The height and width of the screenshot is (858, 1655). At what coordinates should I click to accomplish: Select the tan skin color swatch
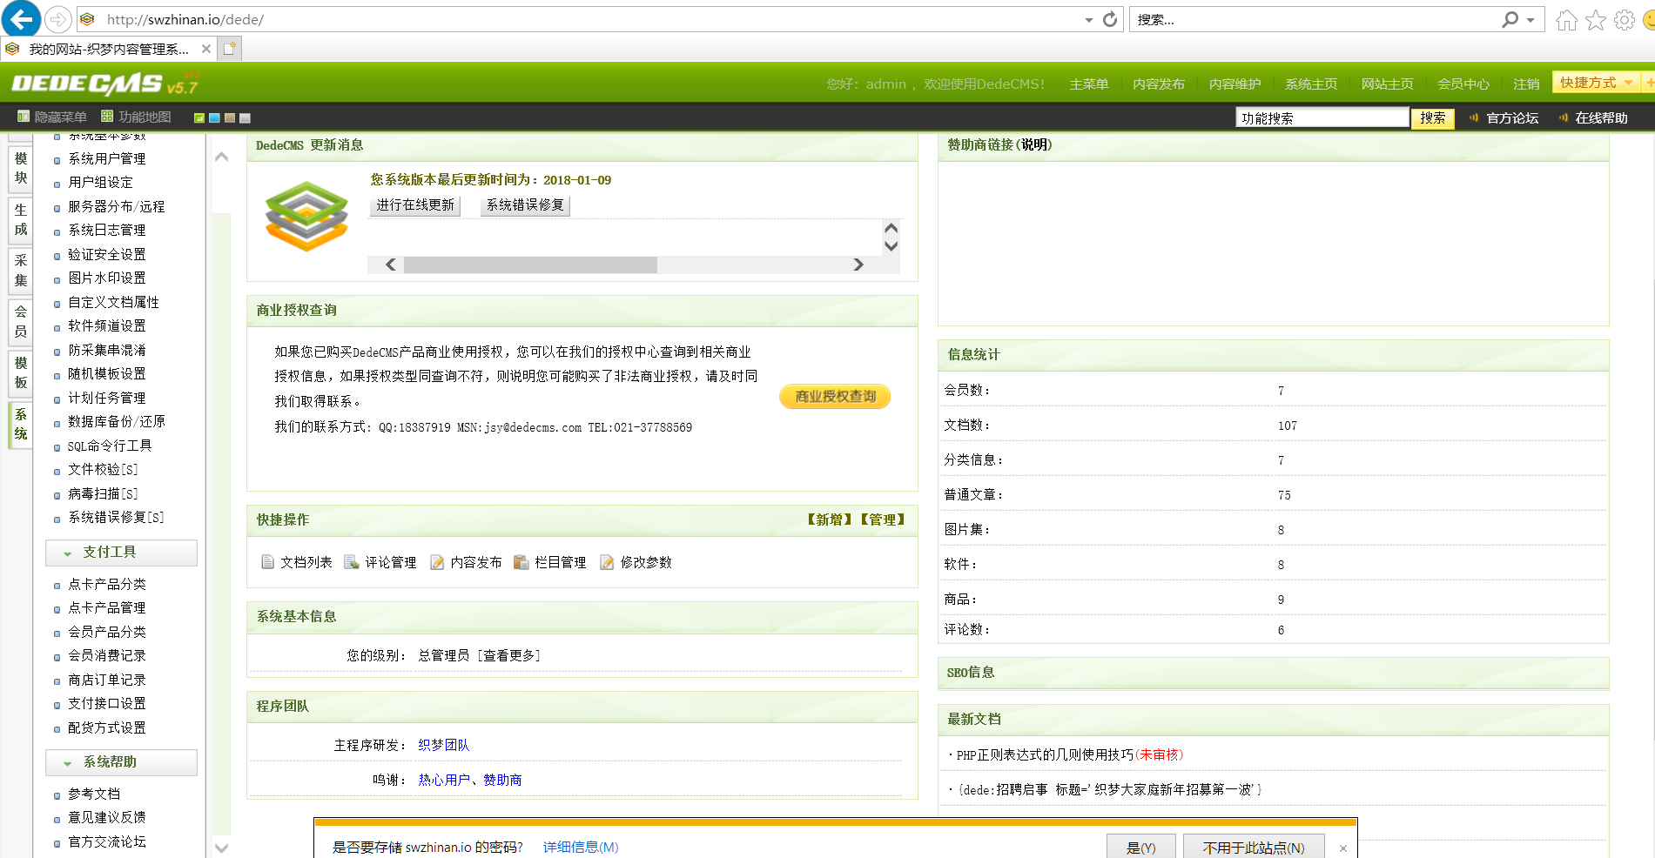click(x=230, y=117)
